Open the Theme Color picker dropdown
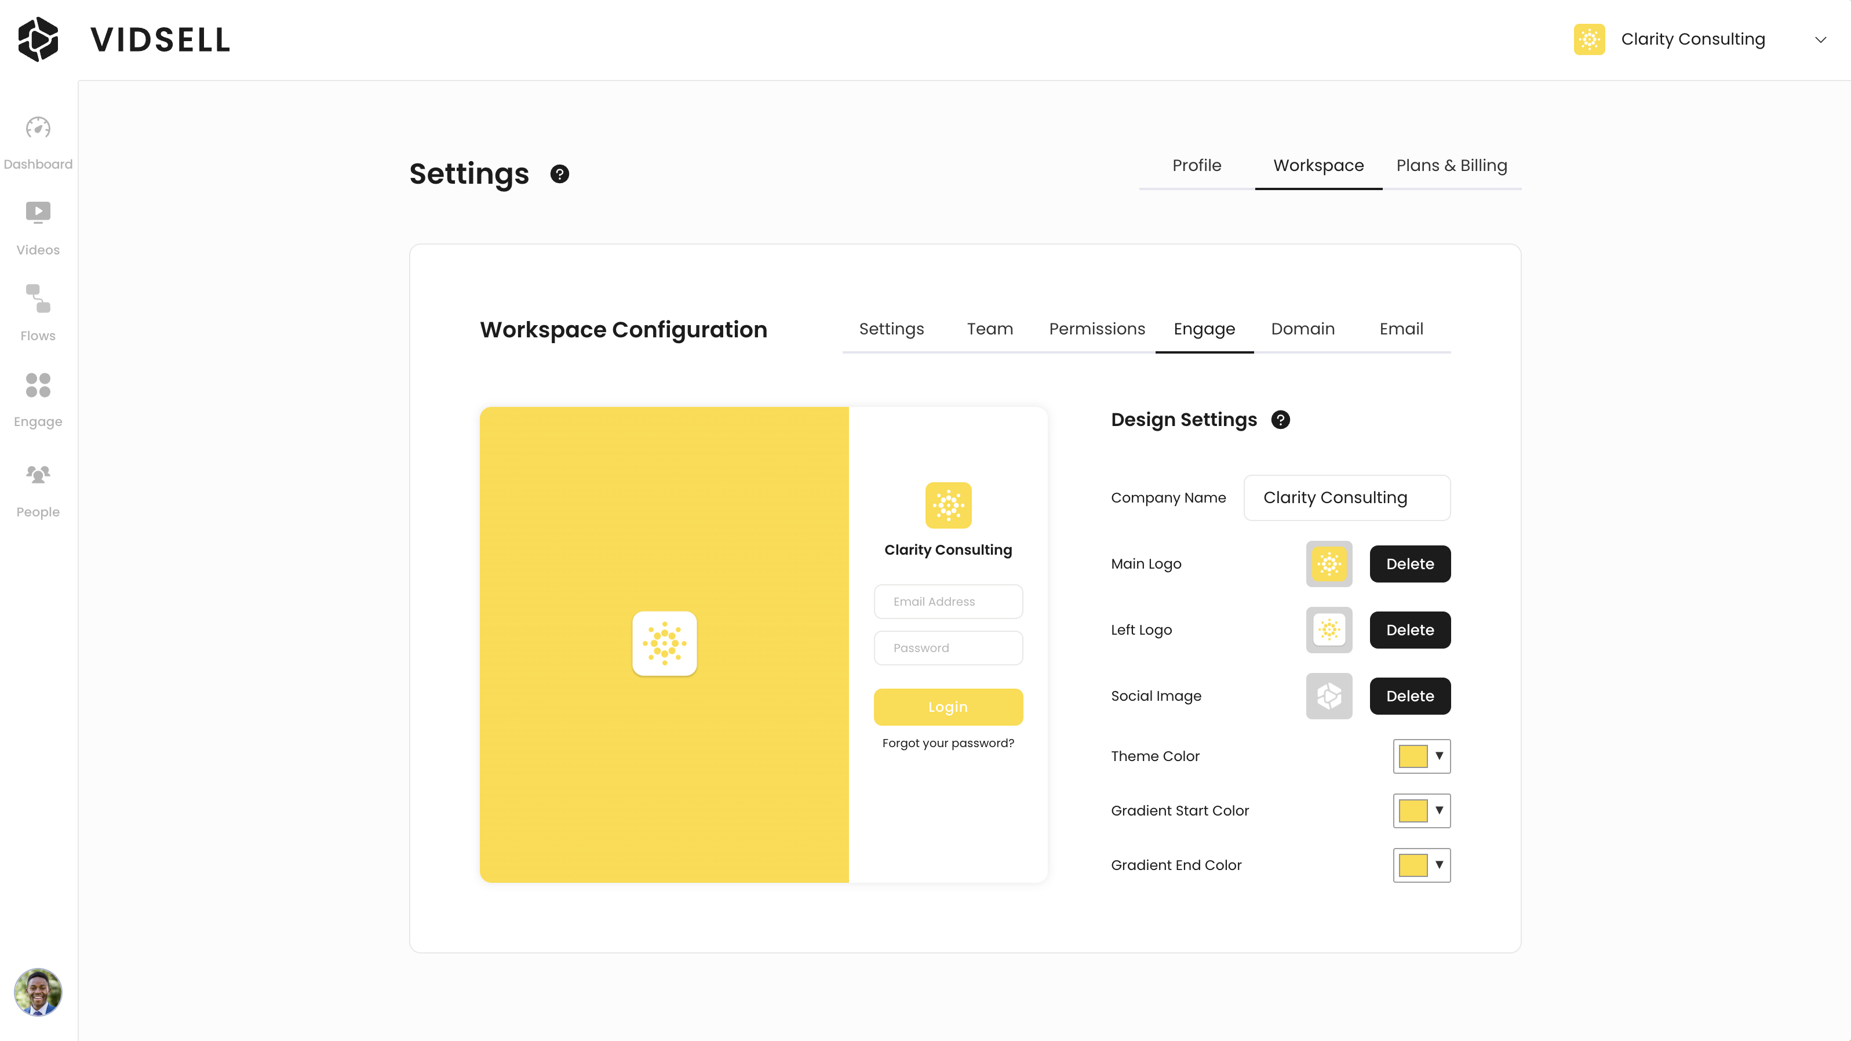 [1422, 756]
